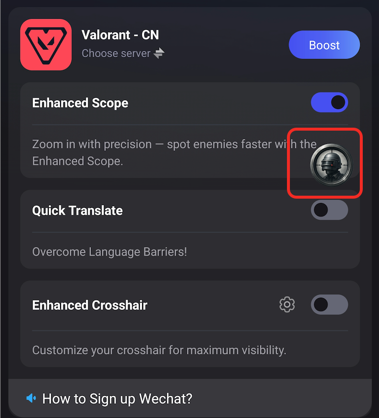This screenshot has width=379, height=418.
Task: Click the swap arrows beside Choose server
Action: click(x=158, y=53)
